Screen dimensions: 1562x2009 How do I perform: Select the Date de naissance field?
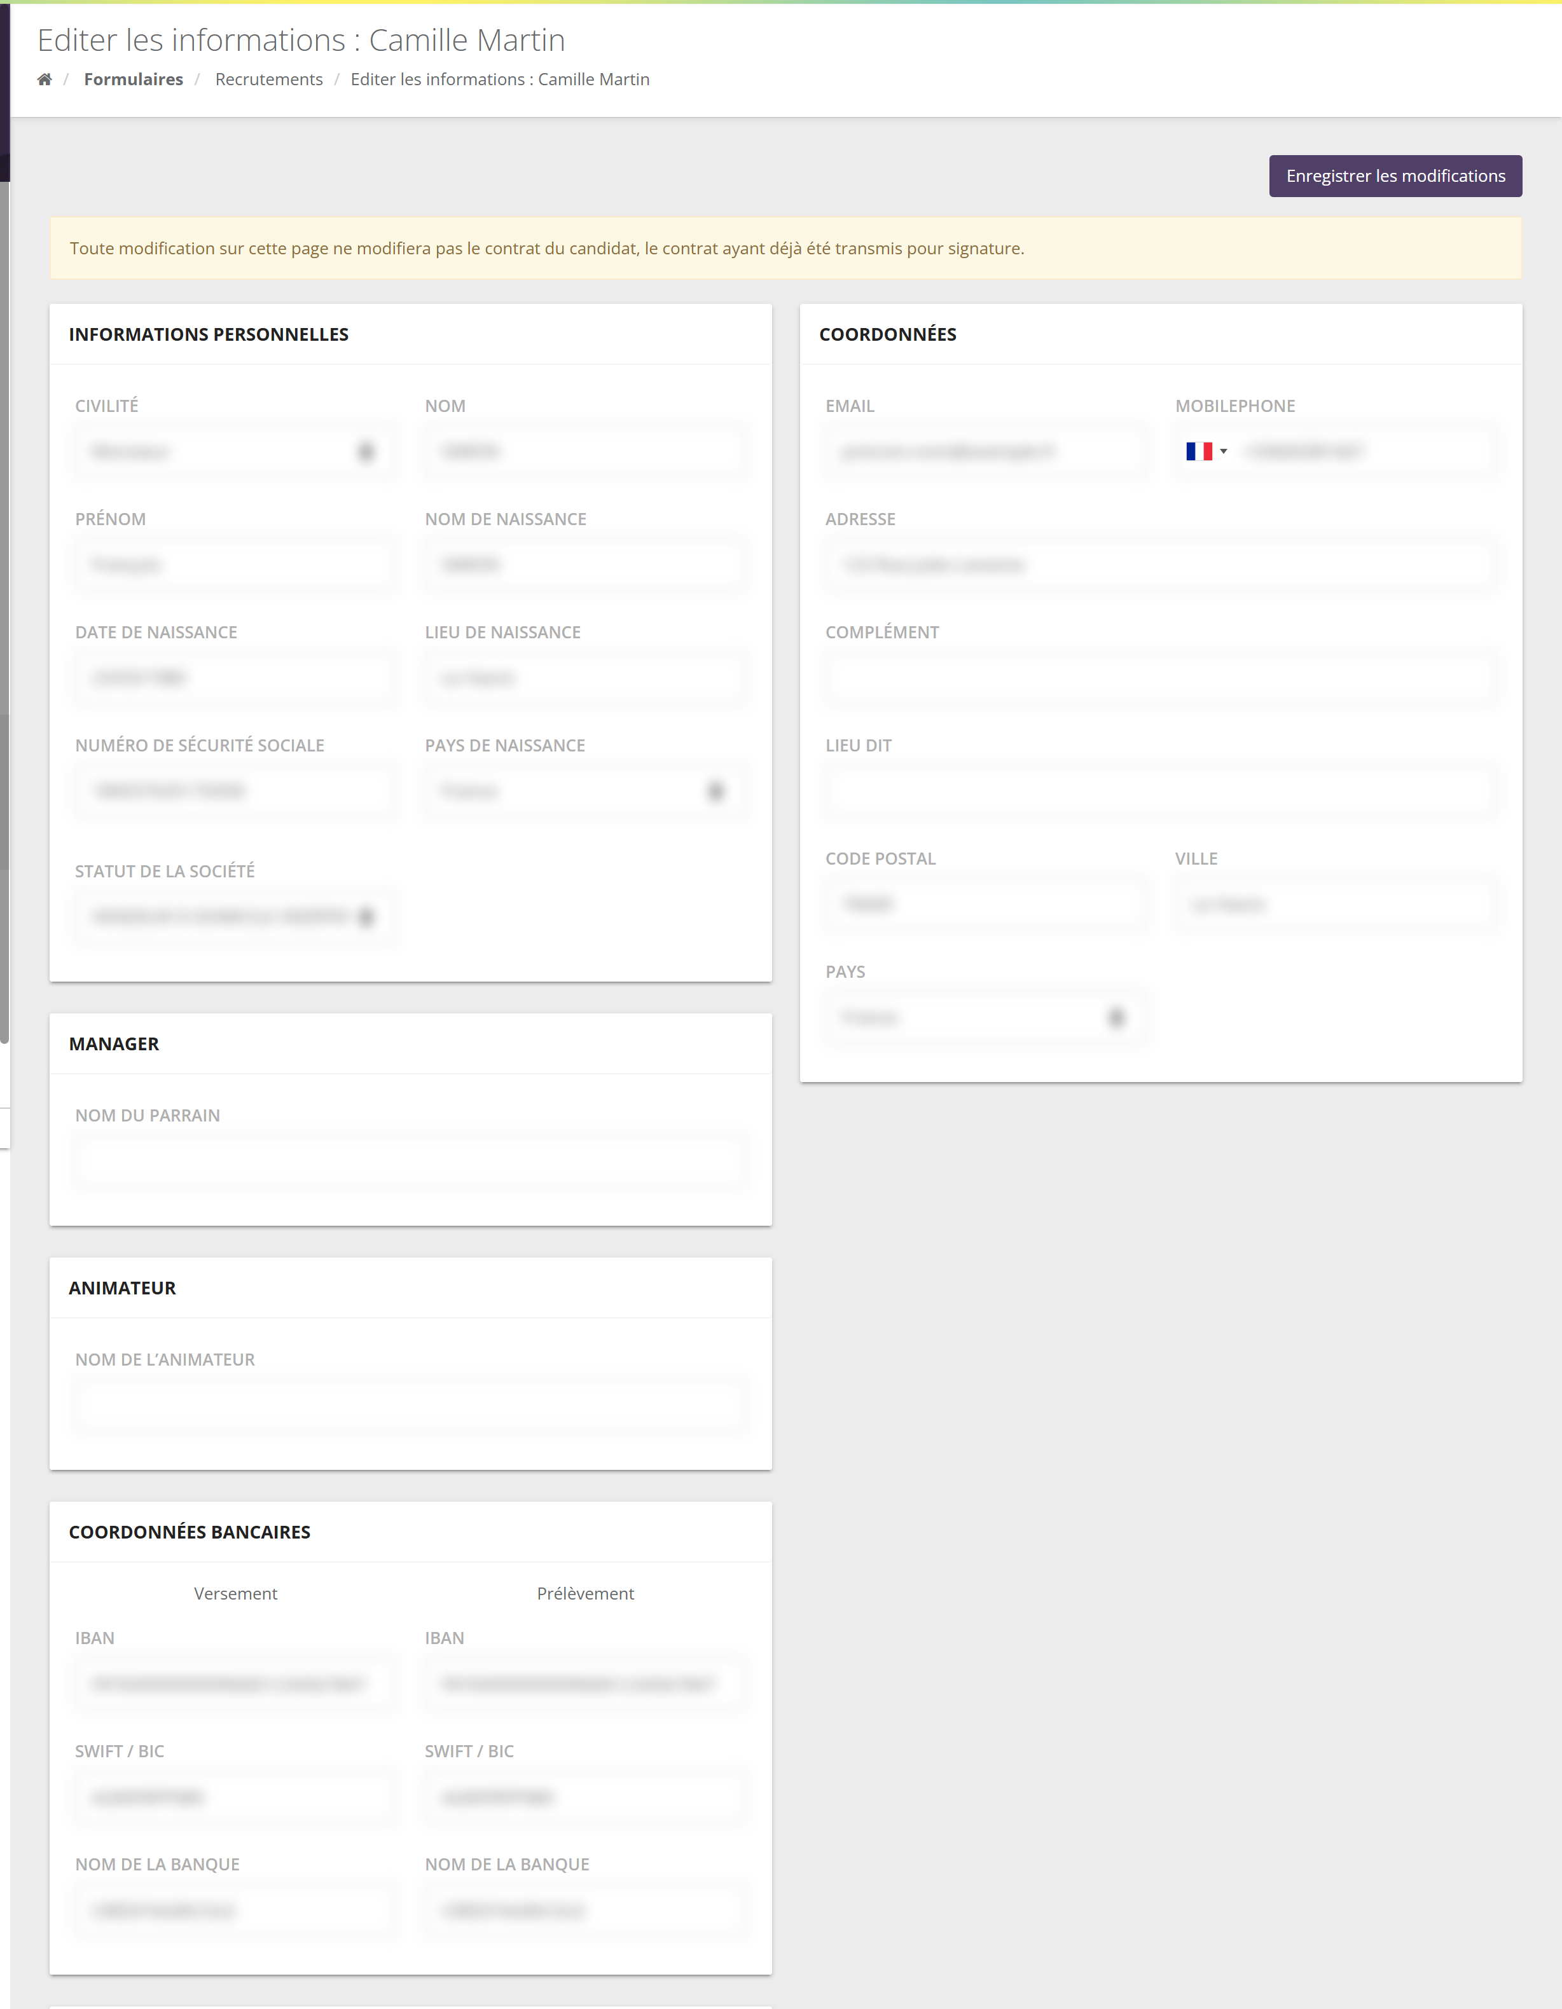(x=235, y=678)
